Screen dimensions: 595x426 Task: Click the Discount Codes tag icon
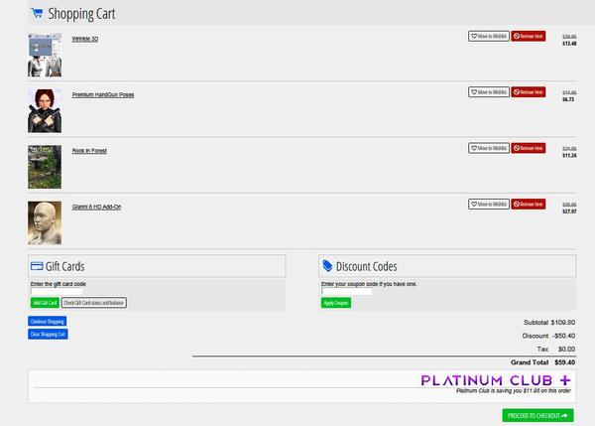tap(327, 266)
